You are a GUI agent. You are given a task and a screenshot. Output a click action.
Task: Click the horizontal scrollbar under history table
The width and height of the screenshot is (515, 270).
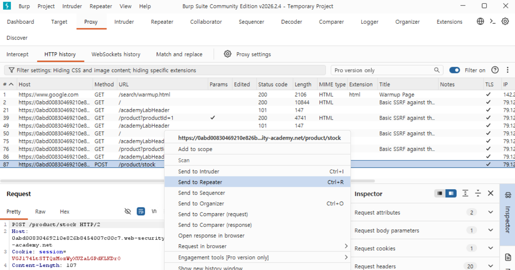187,181
